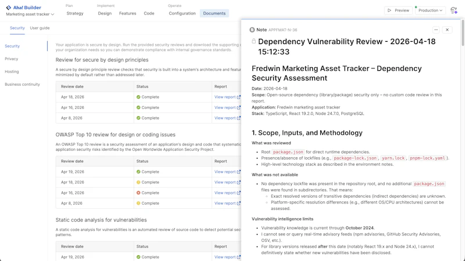The height and width of the screenshot is (261, 465).
Task: Click the Aha! Builder logo icon
Action: [9, 8]
